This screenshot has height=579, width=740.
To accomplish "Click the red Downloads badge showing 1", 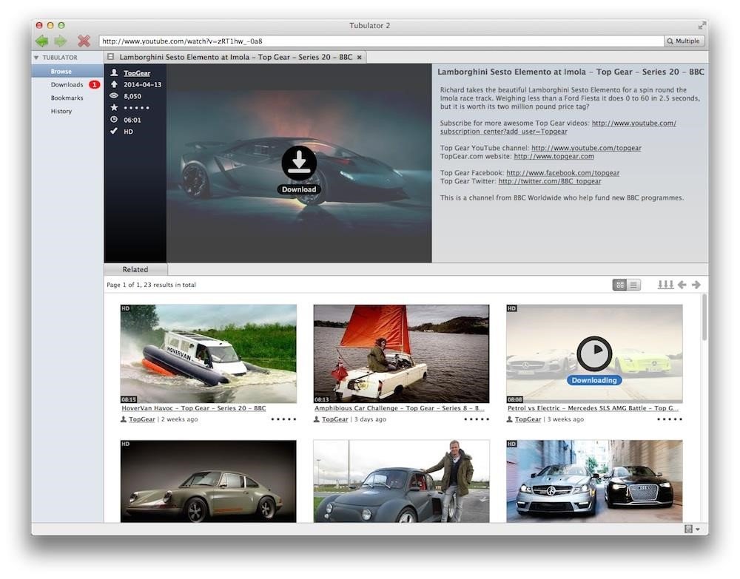I will coord(95,84).
